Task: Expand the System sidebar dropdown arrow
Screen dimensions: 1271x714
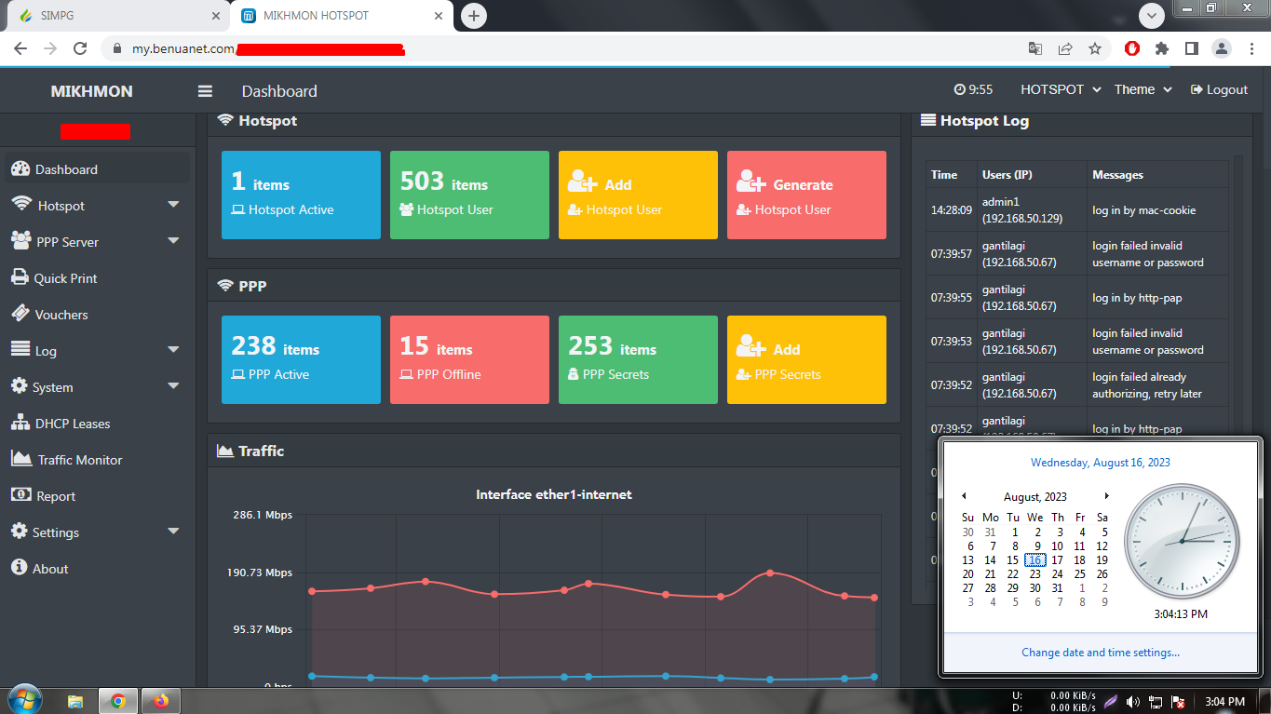Action: (x=173, y=387)
